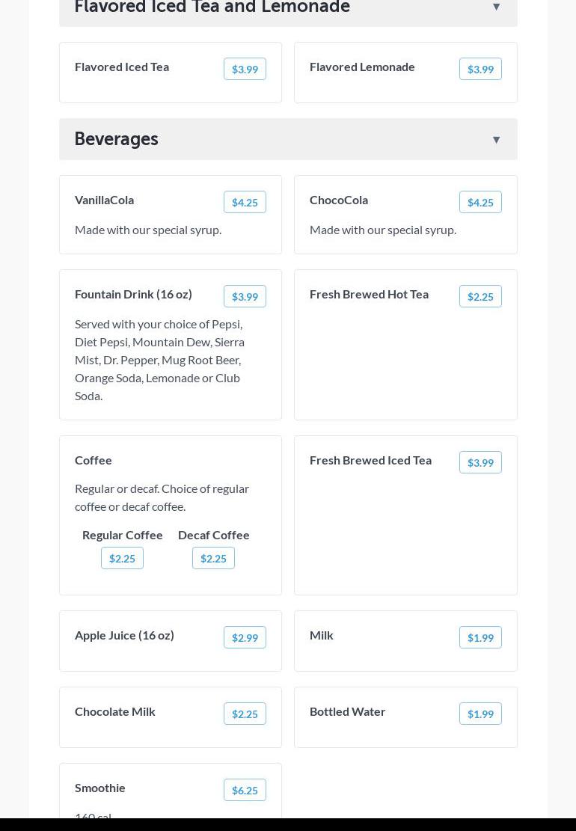Image resolution: width=576 pixels, height=831 pixels.
Task: Click the Smoothie item name
Action: click(x=100, y=788)
